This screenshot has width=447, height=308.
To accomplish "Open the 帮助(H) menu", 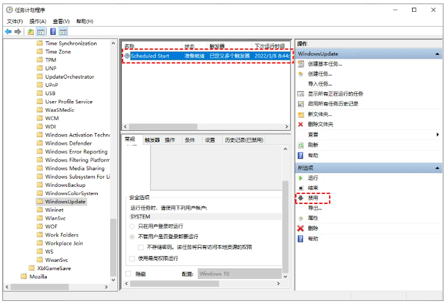I will (x=85, y=21).
